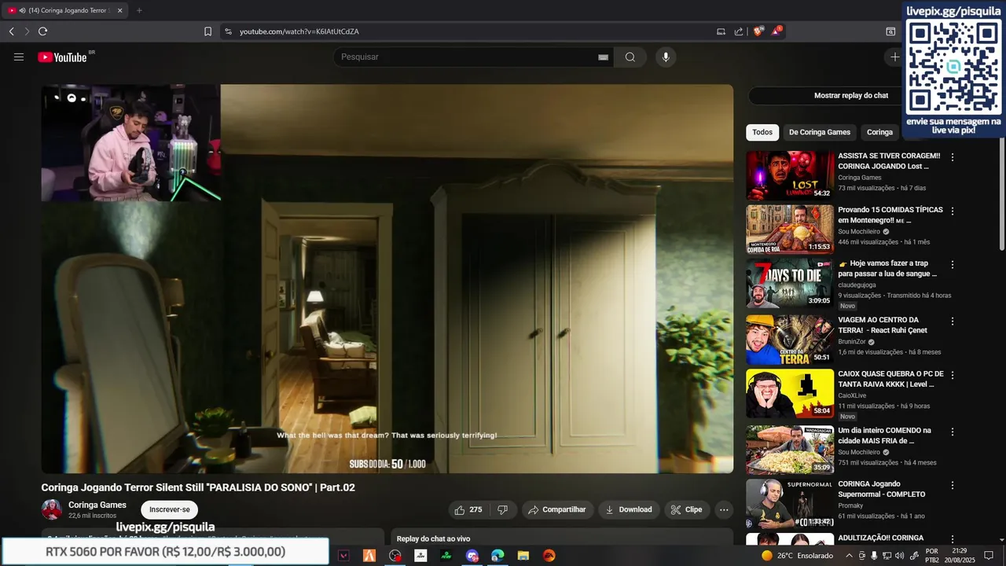Open the 7 Days to Die thumbnail

[x=790, y=283]
